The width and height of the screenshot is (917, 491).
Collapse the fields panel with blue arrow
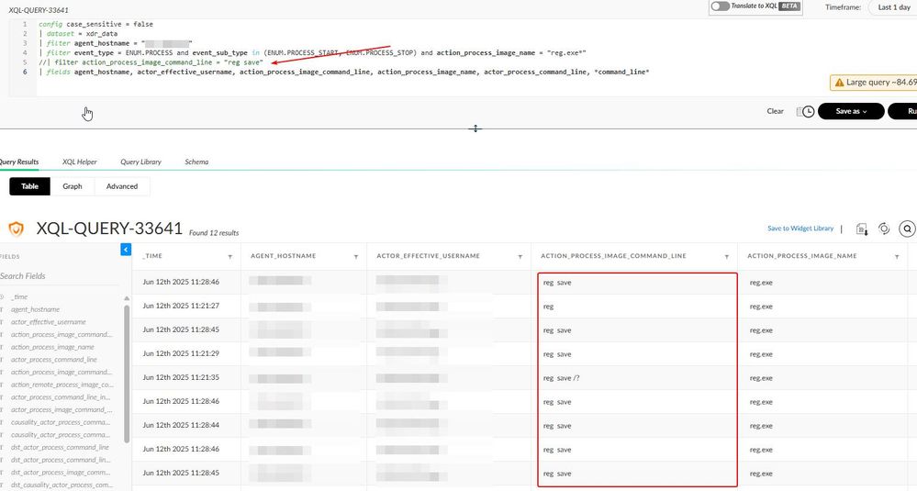click(126, 250)
